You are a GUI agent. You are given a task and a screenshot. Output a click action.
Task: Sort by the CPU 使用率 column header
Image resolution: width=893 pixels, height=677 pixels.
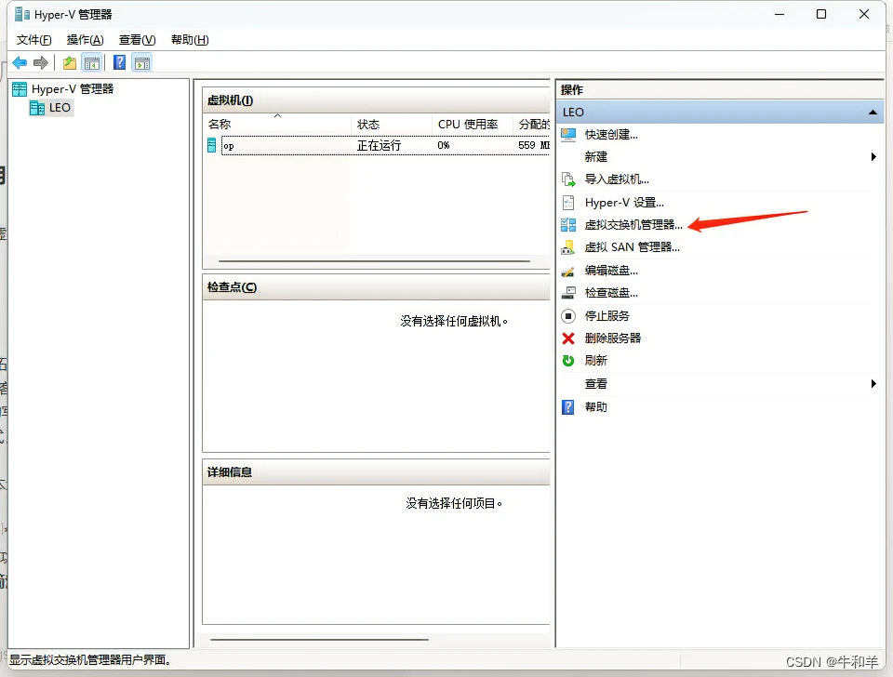473,124
